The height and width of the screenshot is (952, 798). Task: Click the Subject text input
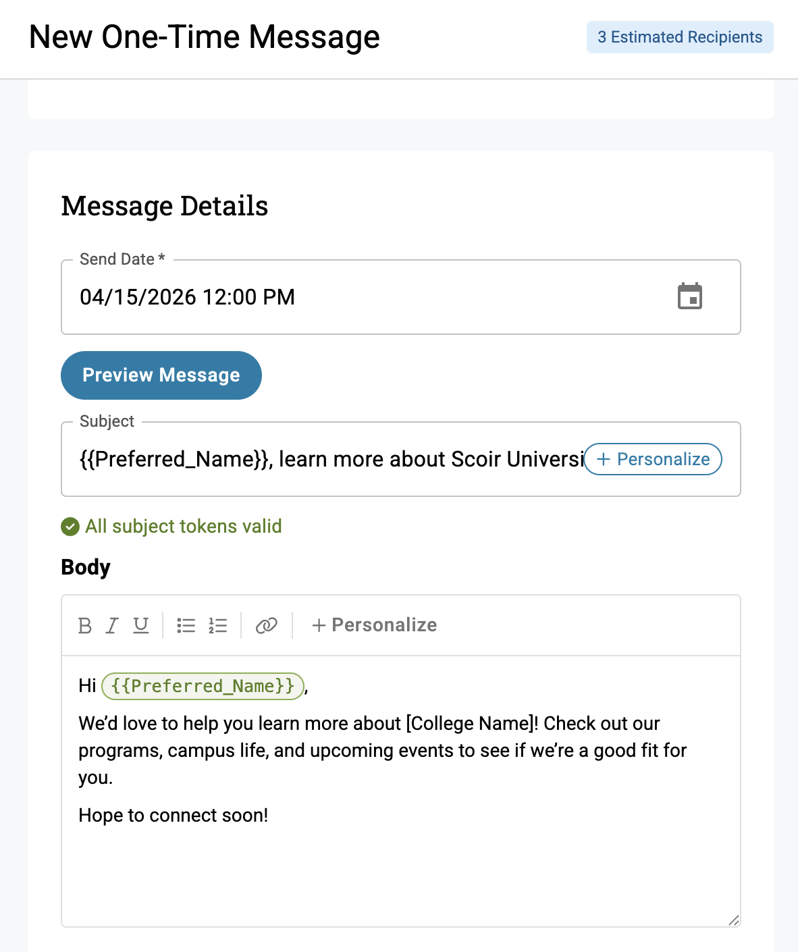click(324, 459)
